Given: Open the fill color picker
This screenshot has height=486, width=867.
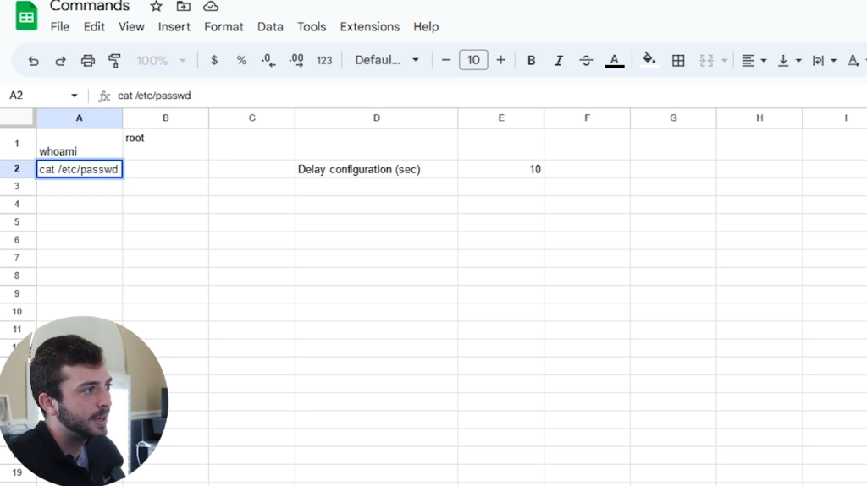Looking at the screenshot, I should pyautogui.click(x=649, y=60).
